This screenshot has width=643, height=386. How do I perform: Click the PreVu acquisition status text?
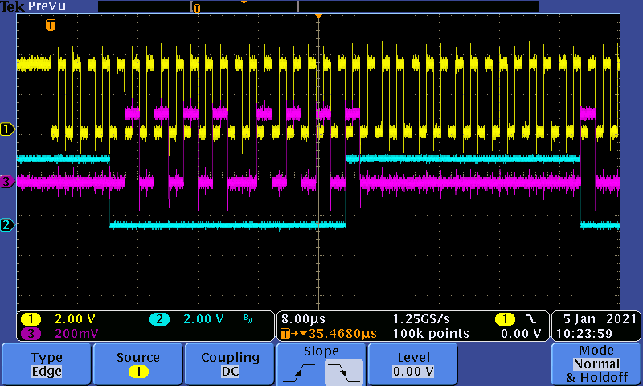(x=47, y=6)
